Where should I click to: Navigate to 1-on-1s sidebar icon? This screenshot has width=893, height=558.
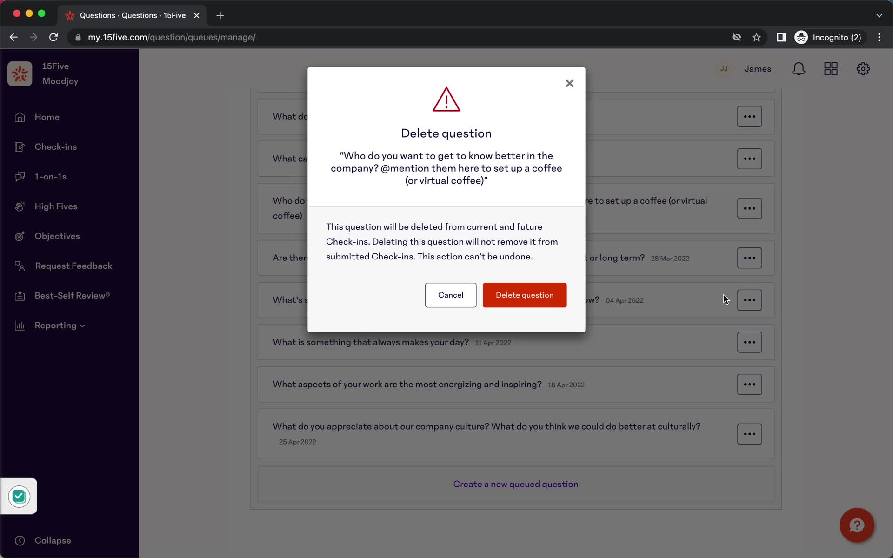click(x=20, y=176)
